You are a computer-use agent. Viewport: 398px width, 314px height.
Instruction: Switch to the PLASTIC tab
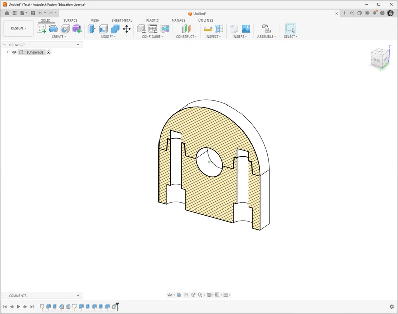(152, 20)
